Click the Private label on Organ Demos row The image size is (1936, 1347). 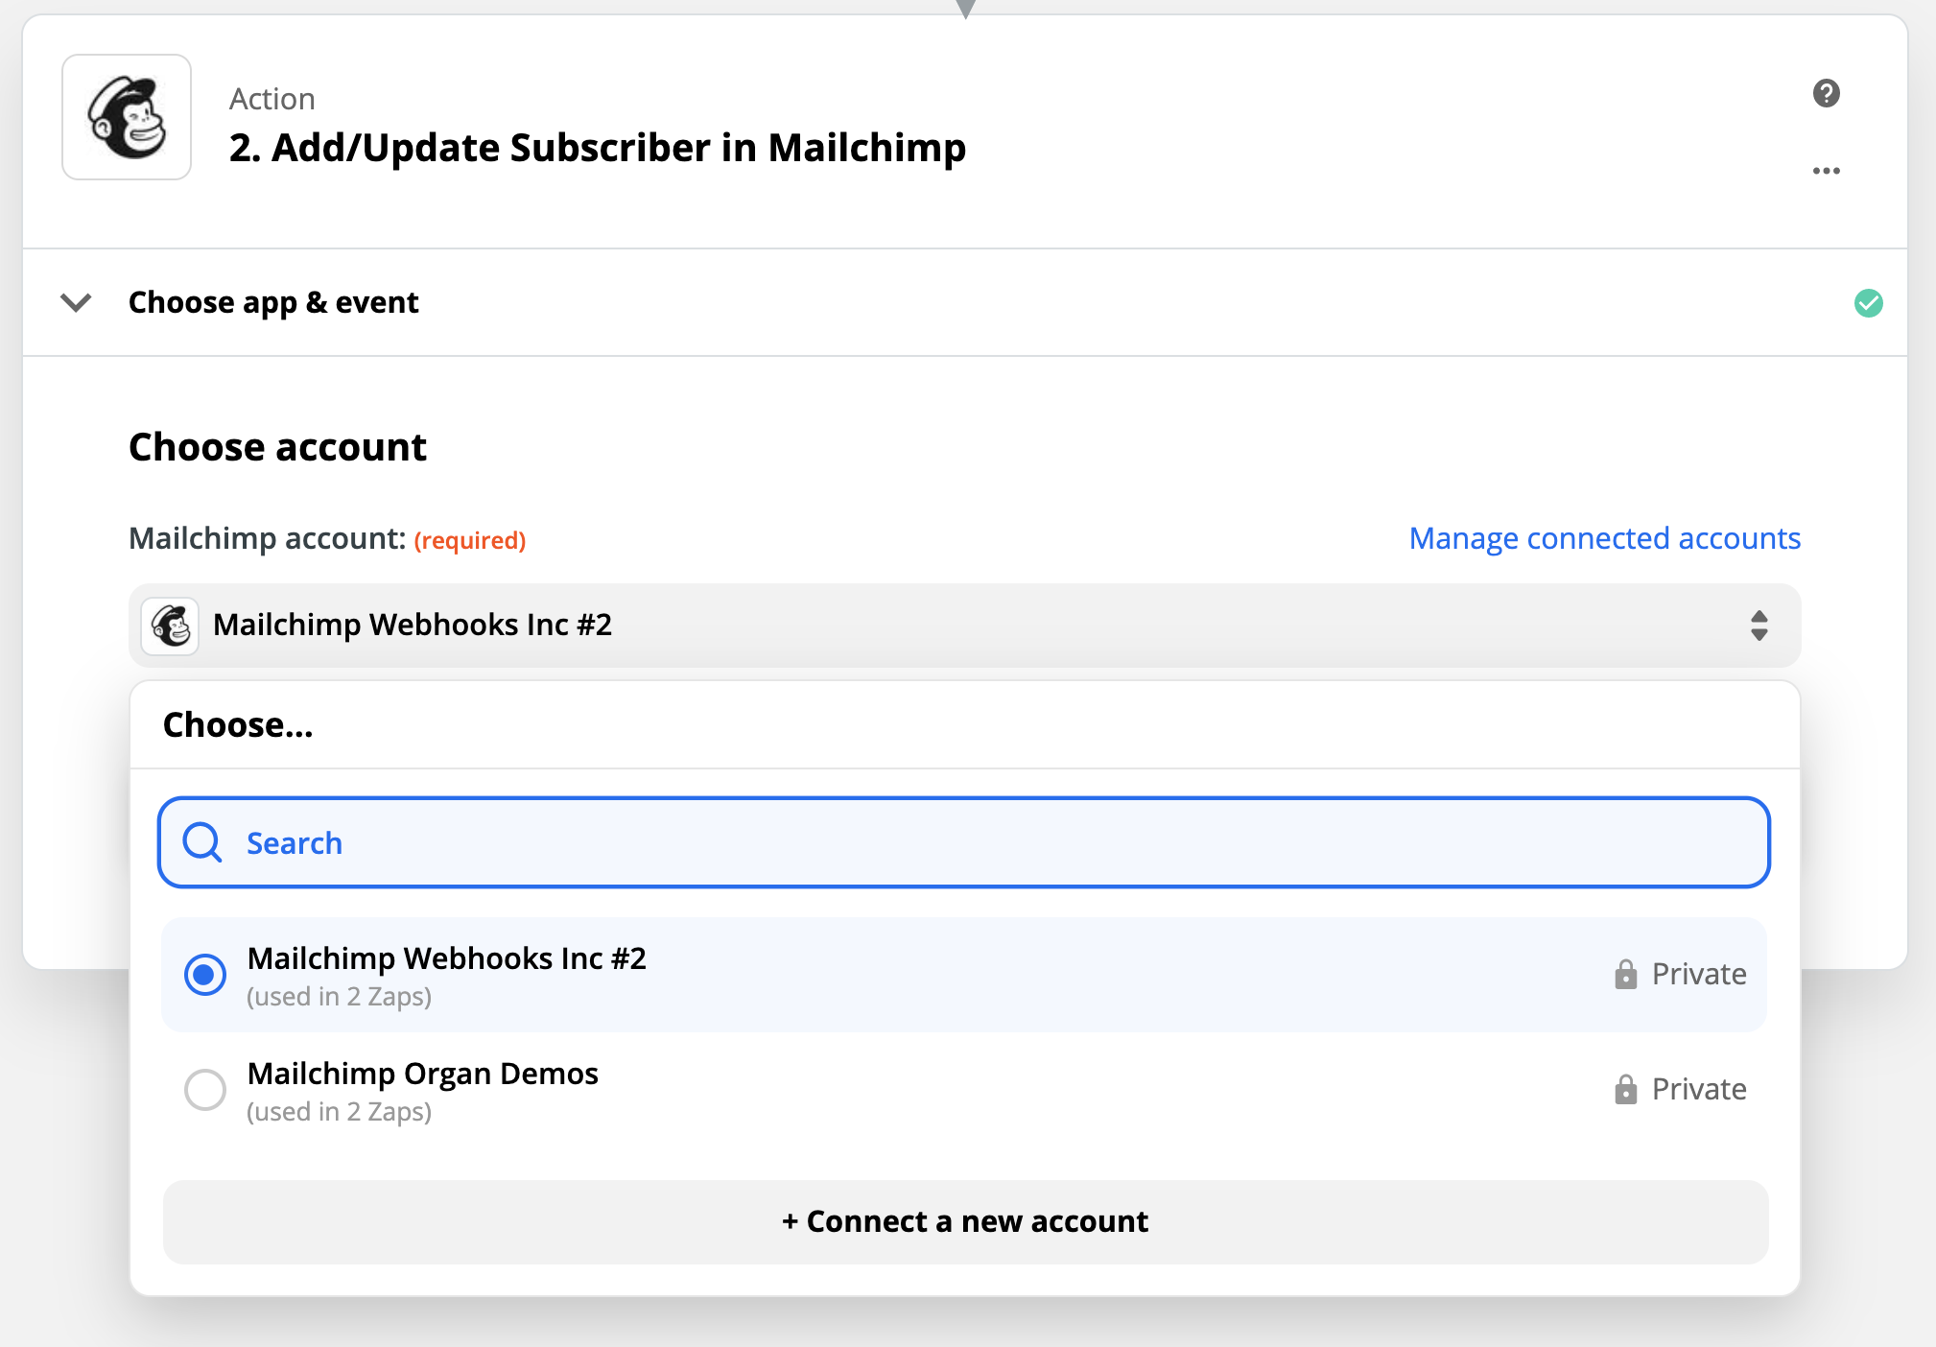click(x=1699, y=1089)
